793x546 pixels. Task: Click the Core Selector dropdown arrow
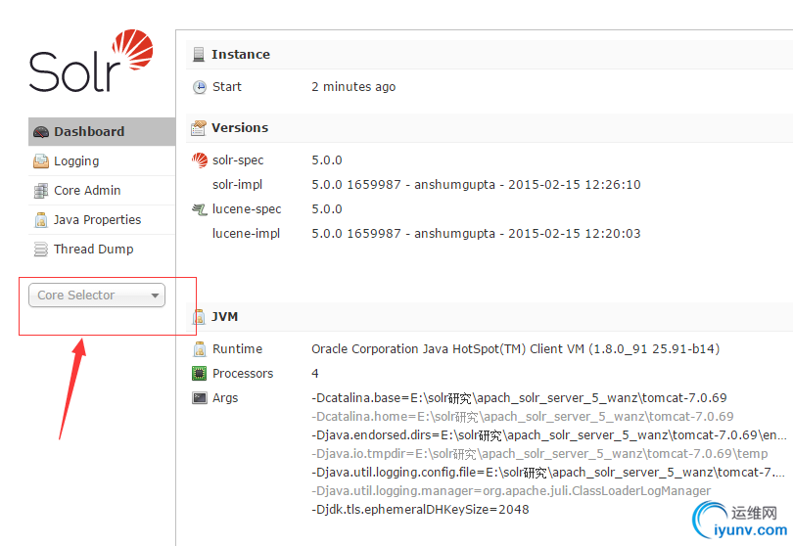[x=156, y=296]
